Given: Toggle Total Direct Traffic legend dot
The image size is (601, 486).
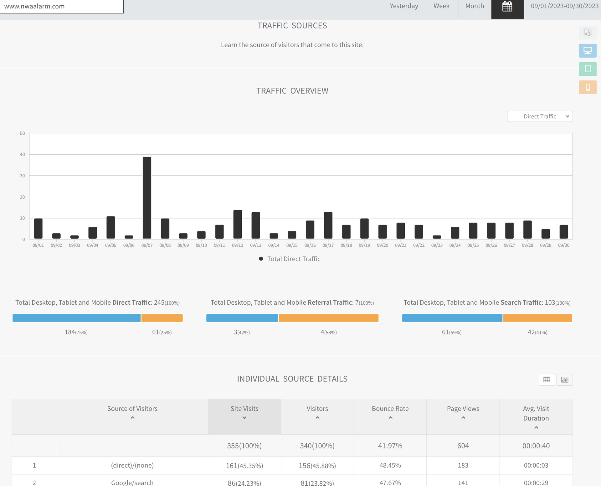Looking at the screenshot, I should pos(261,259).
